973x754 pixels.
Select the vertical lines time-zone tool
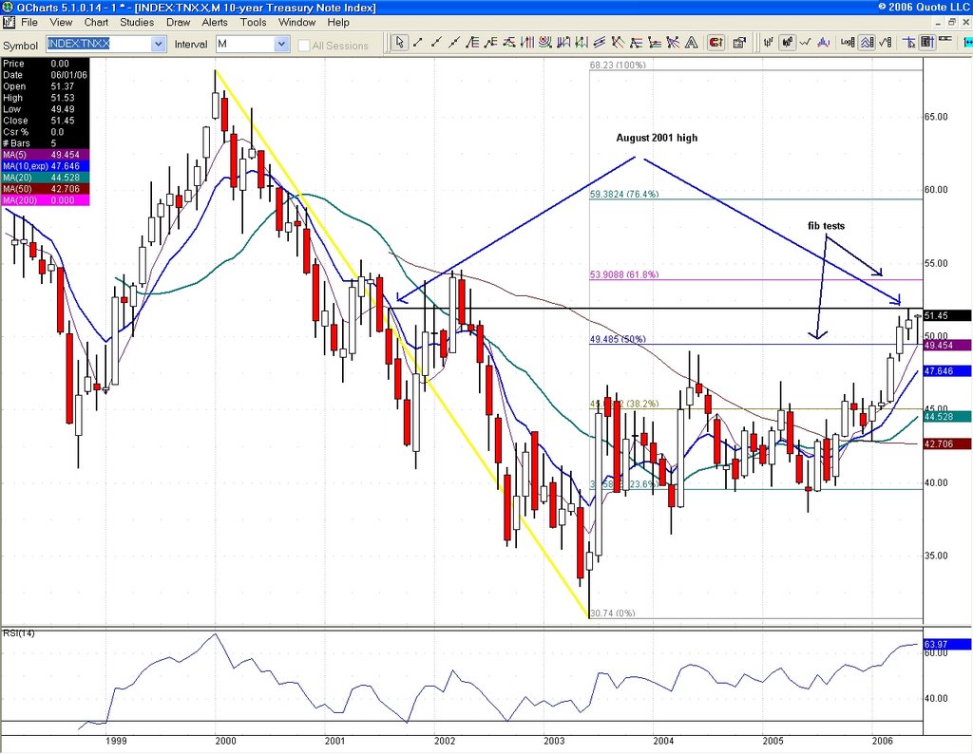click(527, 43)
